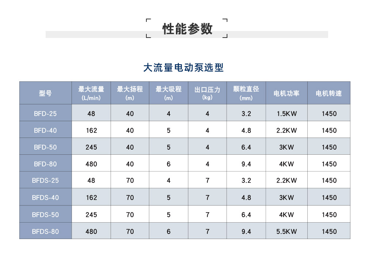Viewport: 365px width, 258px height.
Task: Click BFD-80's particle diameter 9.4
Action: click(246, 164)
